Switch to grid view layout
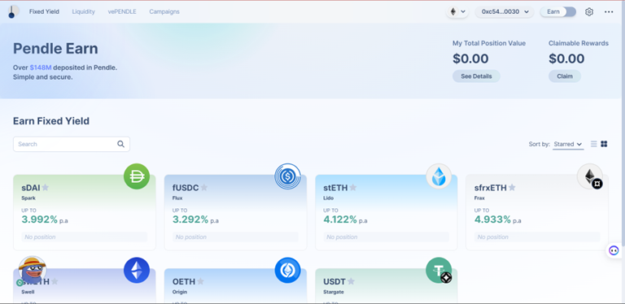 click(x=604, y=144)
